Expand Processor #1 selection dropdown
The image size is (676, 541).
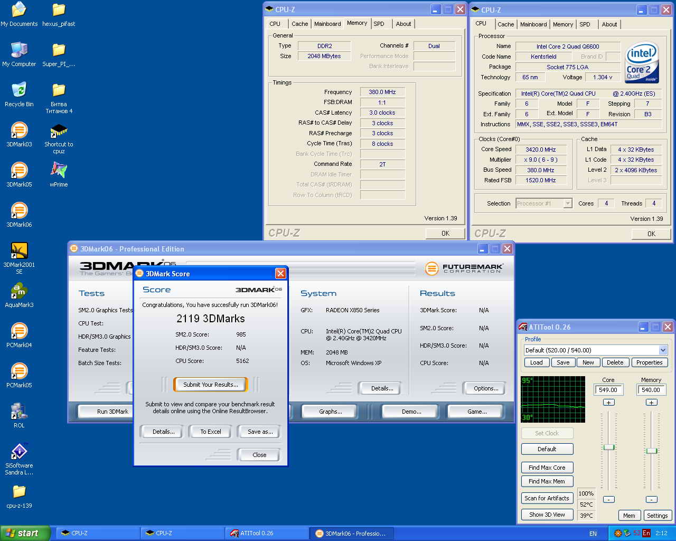[x=568, y=203]
